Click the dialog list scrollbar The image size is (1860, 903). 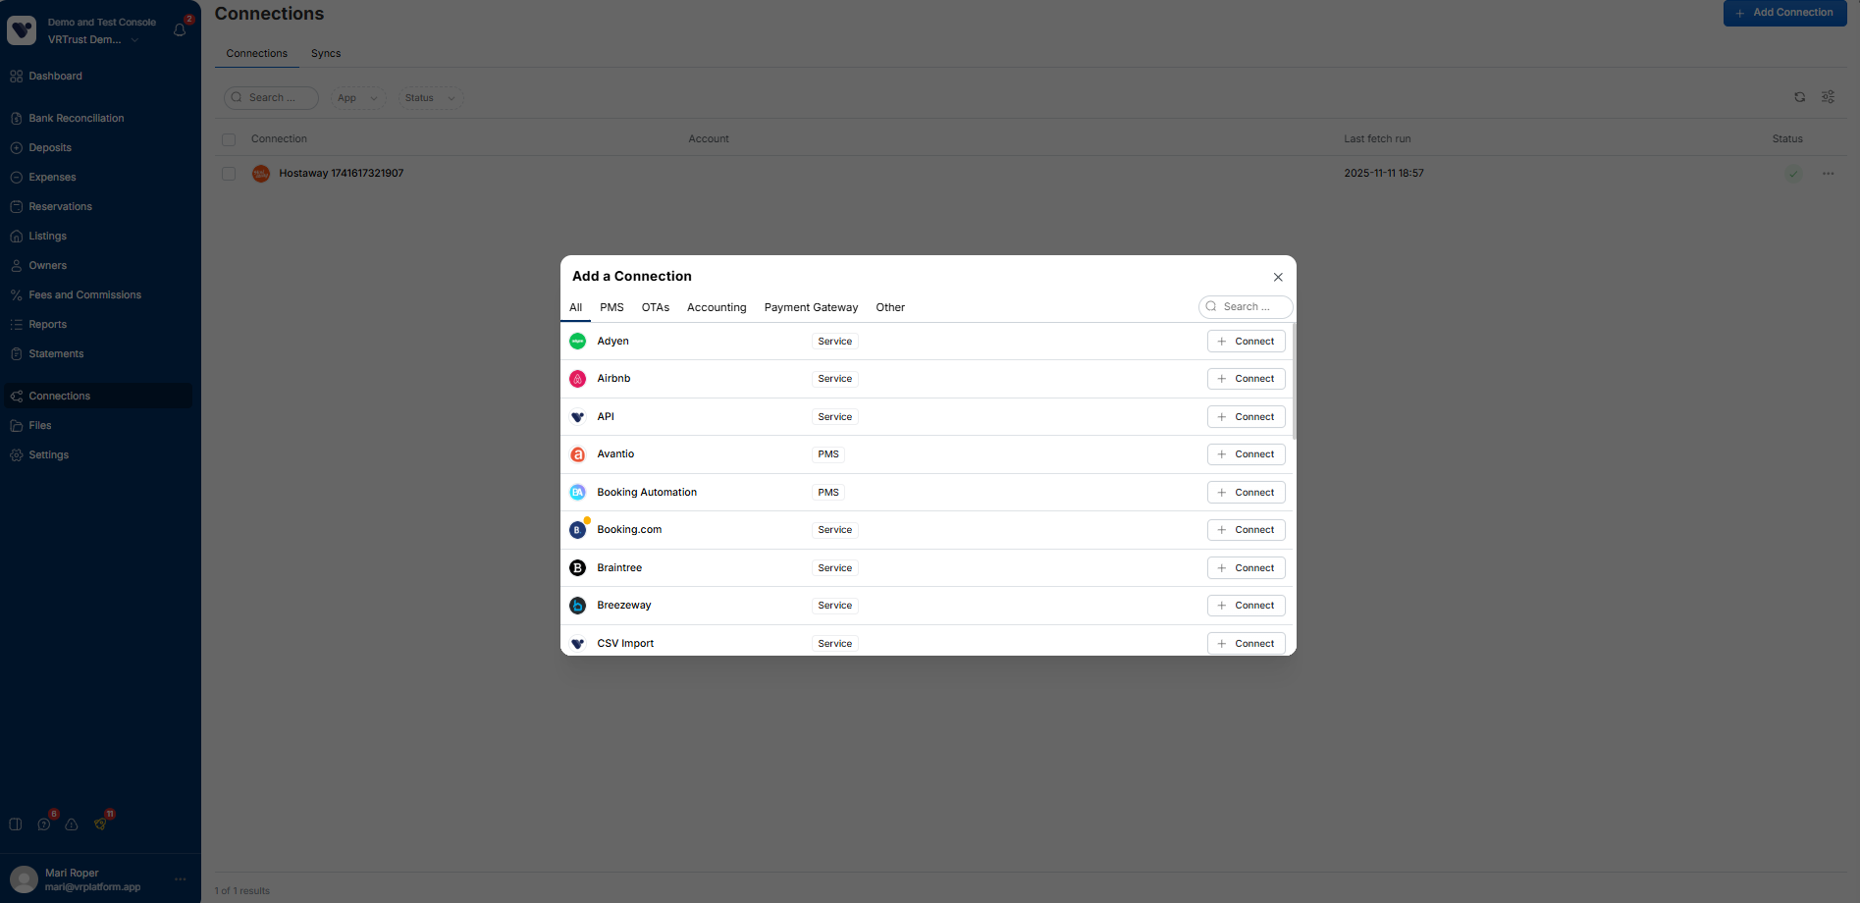click(x=1295, y=381)
